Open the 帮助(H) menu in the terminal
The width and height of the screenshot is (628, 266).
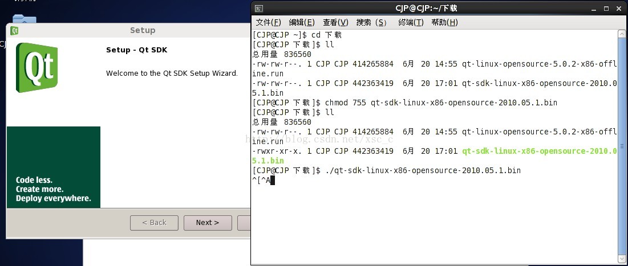(444, 22)
